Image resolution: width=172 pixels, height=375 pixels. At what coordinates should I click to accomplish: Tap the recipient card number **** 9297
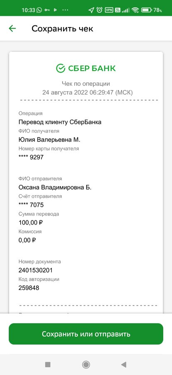pos(31,157)
